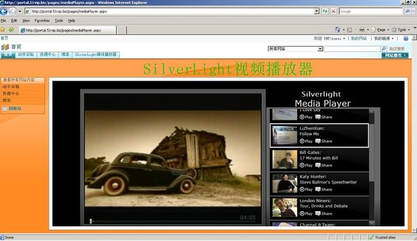Image resolution: width=417 pixels, height=241 pixels.
Task: Share Katy Hunter Speechwriter video
Action: point(323,189)
